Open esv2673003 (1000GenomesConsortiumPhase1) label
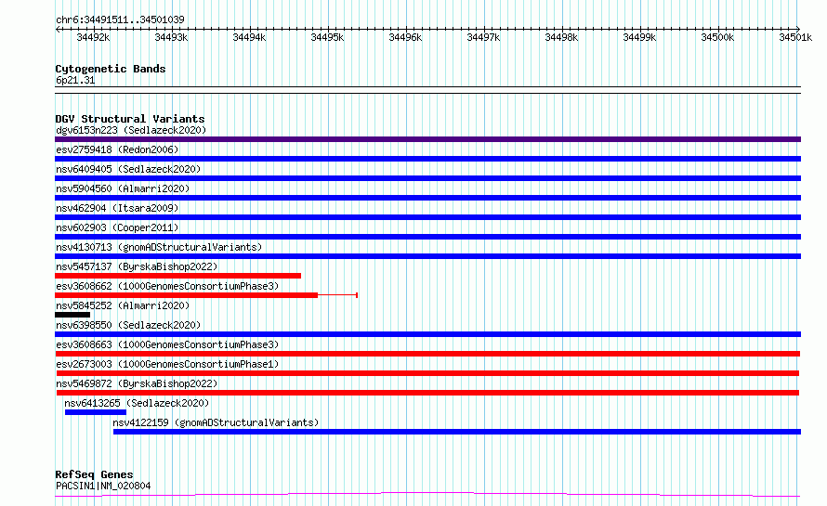The height and width of the screenshot is (506, 827). 167,364
